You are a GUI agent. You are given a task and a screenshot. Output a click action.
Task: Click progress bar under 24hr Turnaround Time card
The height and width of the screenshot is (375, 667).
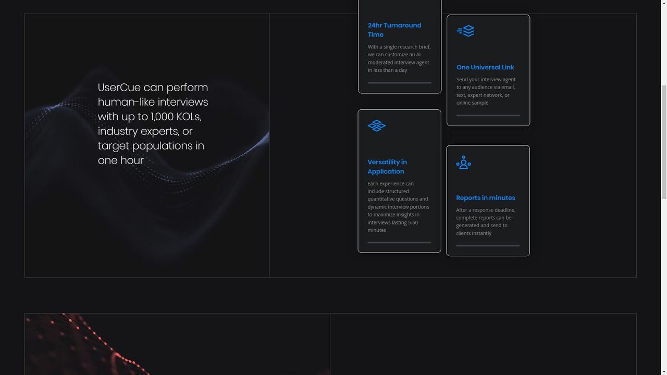click(400, 82)
